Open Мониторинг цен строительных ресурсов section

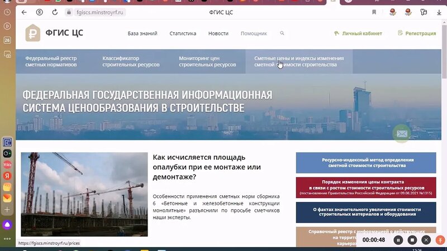(207, 61)
